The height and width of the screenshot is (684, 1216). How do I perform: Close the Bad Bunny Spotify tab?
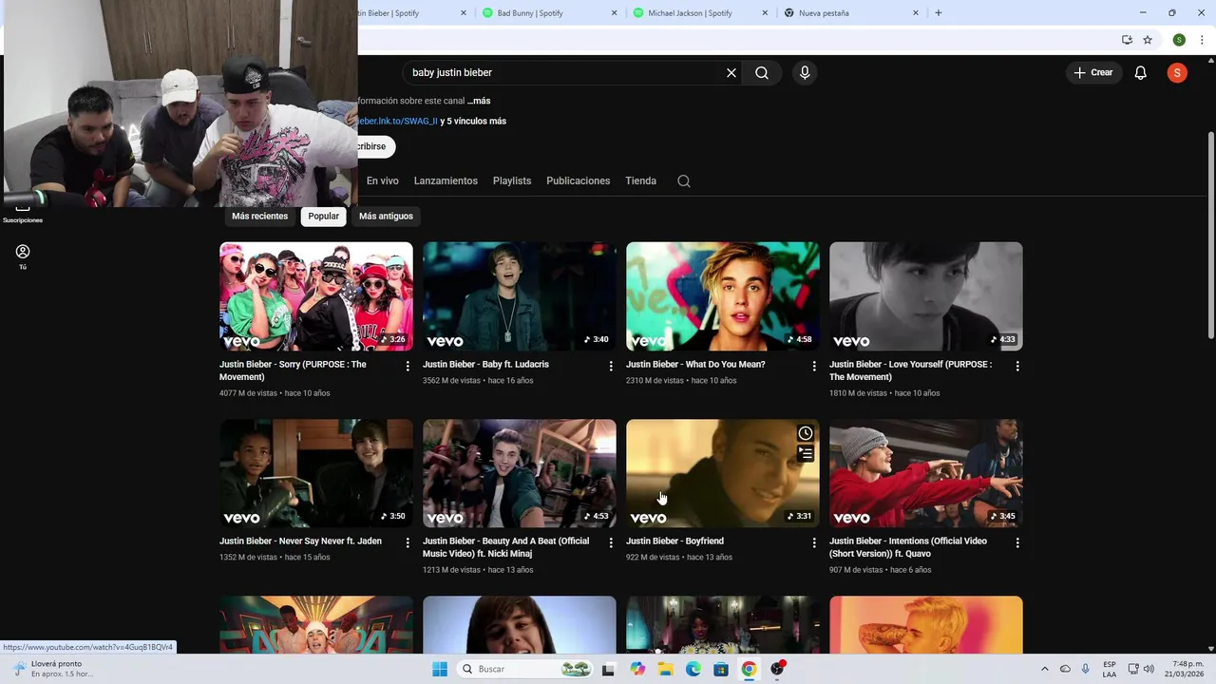click(614, 13)
